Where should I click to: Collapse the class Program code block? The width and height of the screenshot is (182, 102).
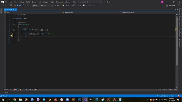tap(14, 24)
